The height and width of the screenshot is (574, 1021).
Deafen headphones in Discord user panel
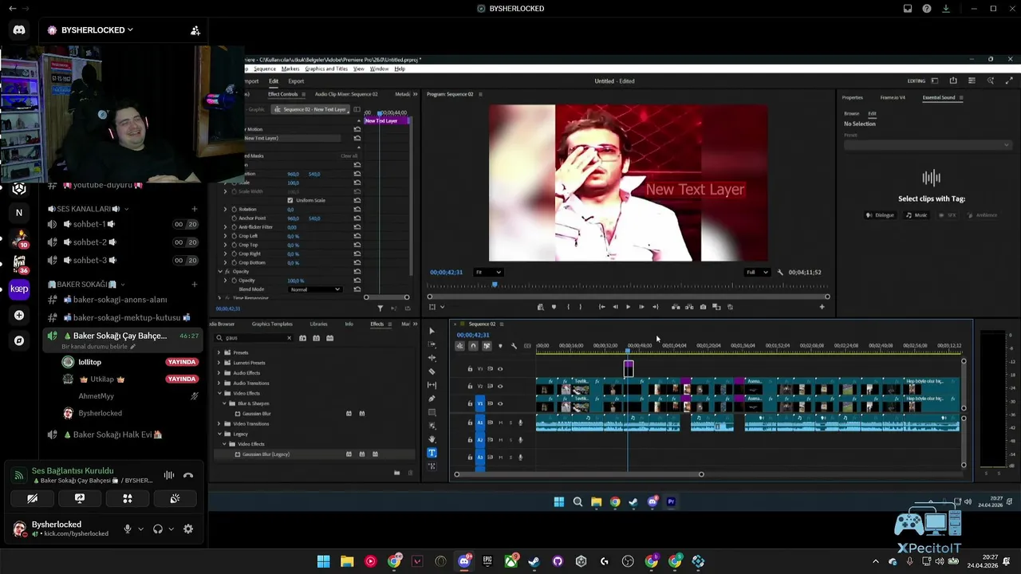coord(158,529)
